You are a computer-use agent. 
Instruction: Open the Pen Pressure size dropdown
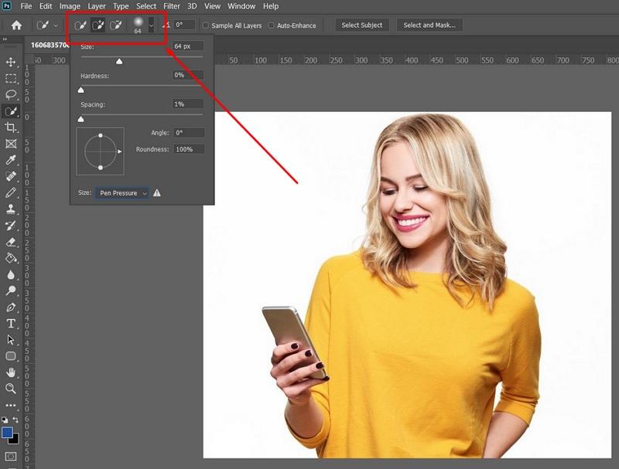tap(122, 193)
